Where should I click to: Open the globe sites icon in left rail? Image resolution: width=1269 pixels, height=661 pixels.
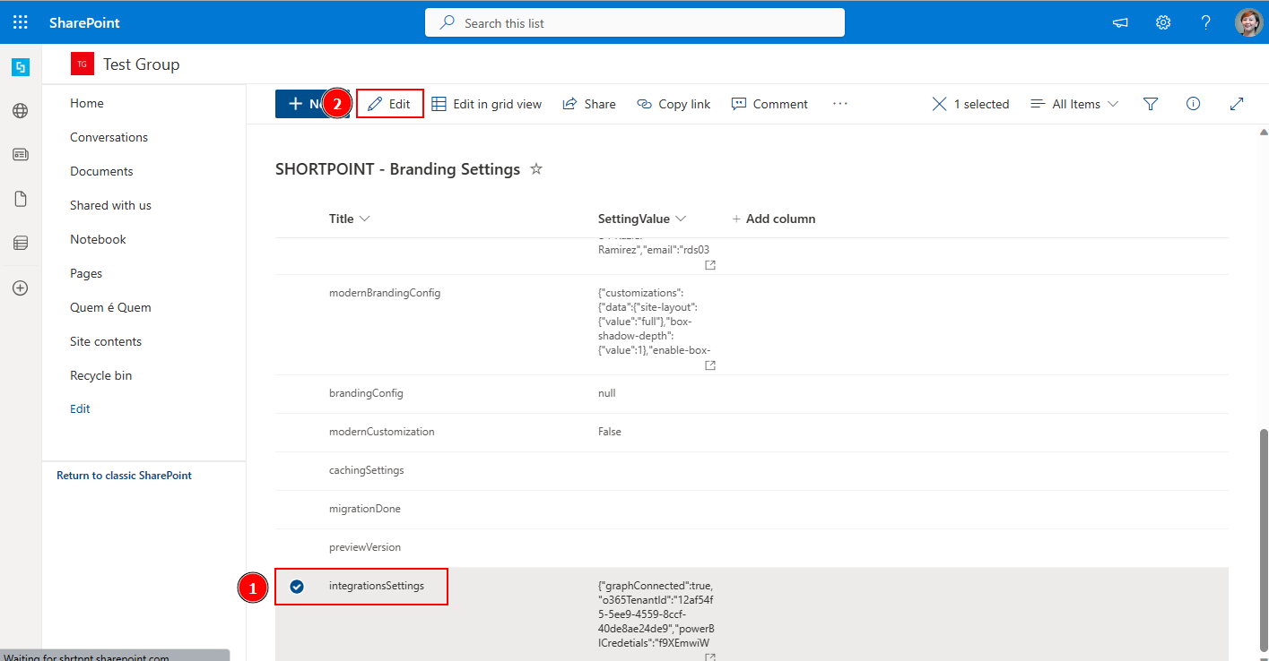coord(21,111)
